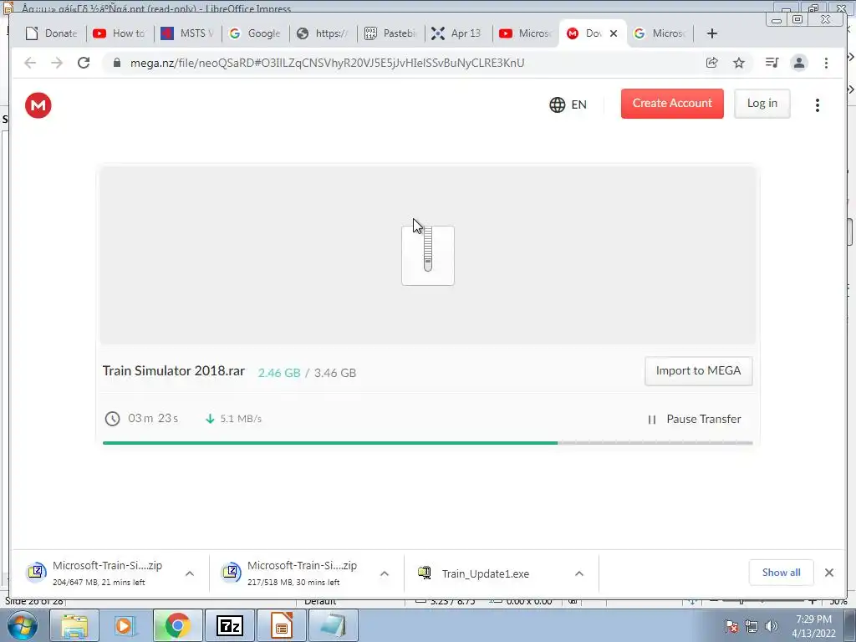
Task: Click Pause Transfer text
Action: pyautogui.click(x=704, y=420)
